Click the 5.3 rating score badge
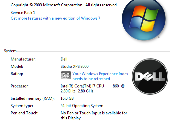Screen dimensions: 174x123 [66, 75]
